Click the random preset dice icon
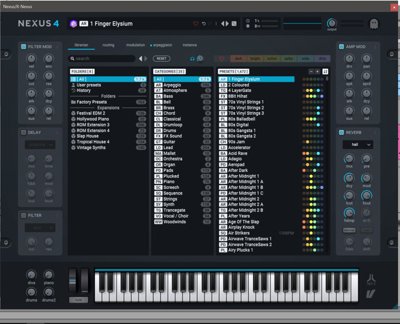The width and height of the screenshot is (400, 324). [x=234, y=24]
